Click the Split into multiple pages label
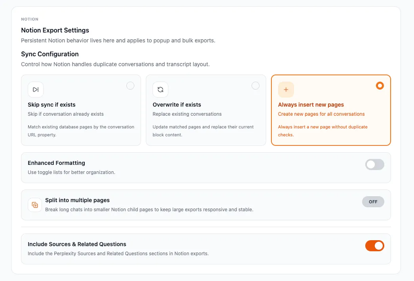 pos(77,200)
